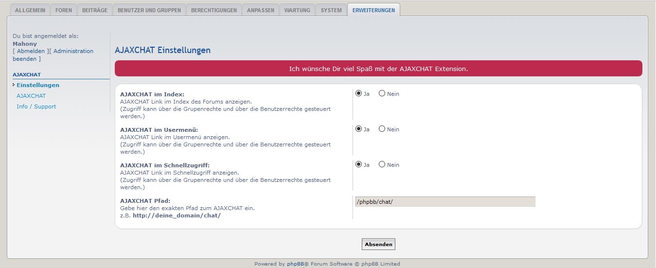Image resolution: width=656 pixels, height=268 pixels.
Task: Open Info / Support sidebar link
Action: pyautogui.click(x=36, y=107)
